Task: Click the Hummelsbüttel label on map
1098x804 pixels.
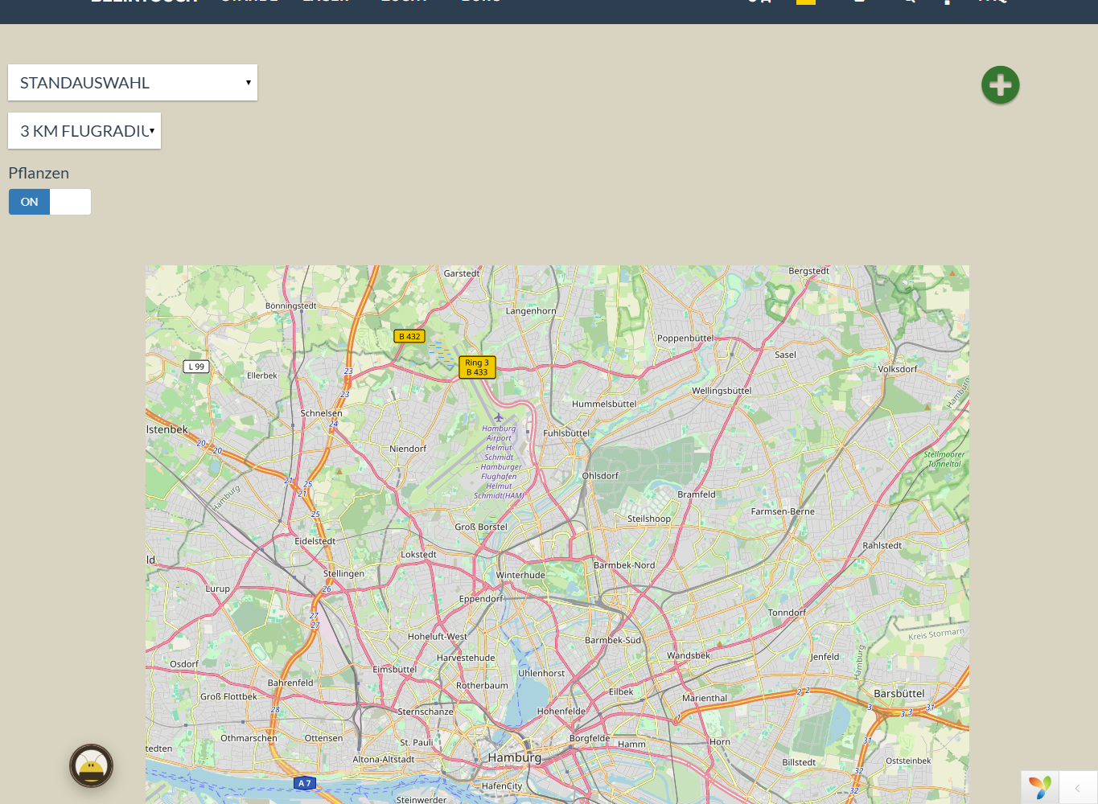Action: pyautogui.click(x=604, y=404)
